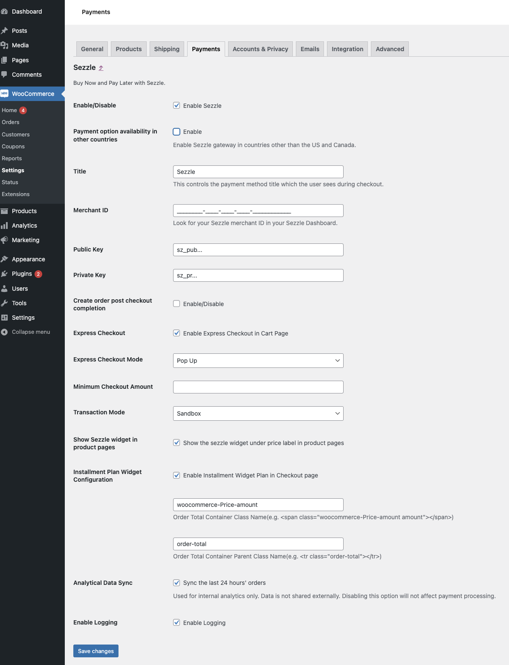The width and height of the screenshot is (509, 665).
Task: Click the Users person icon
Action: 4,289
